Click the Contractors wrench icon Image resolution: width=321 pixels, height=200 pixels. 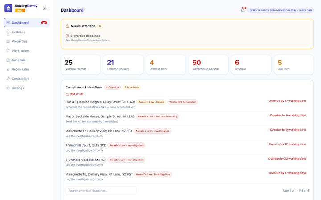(x=8, y=79)
